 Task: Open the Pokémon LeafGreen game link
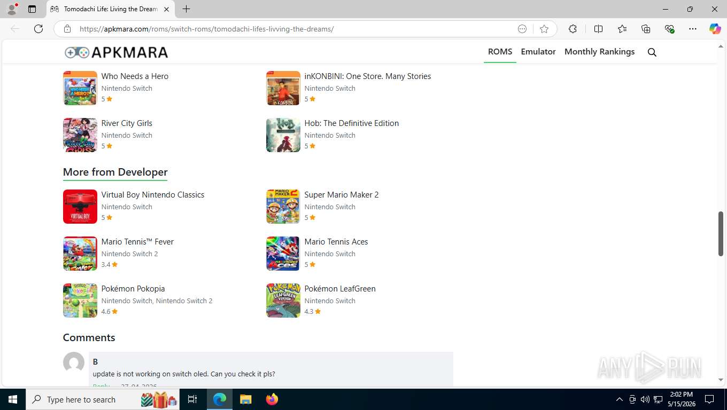click(340, 289)
